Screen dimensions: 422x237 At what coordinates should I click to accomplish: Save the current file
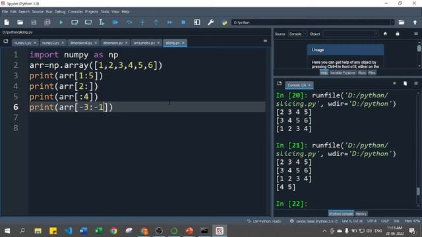(x=34, y=22)
